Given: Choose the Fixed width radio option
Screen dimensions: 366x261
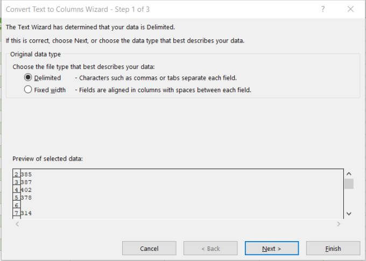Looking at the screenshot, I should [28, 90].
